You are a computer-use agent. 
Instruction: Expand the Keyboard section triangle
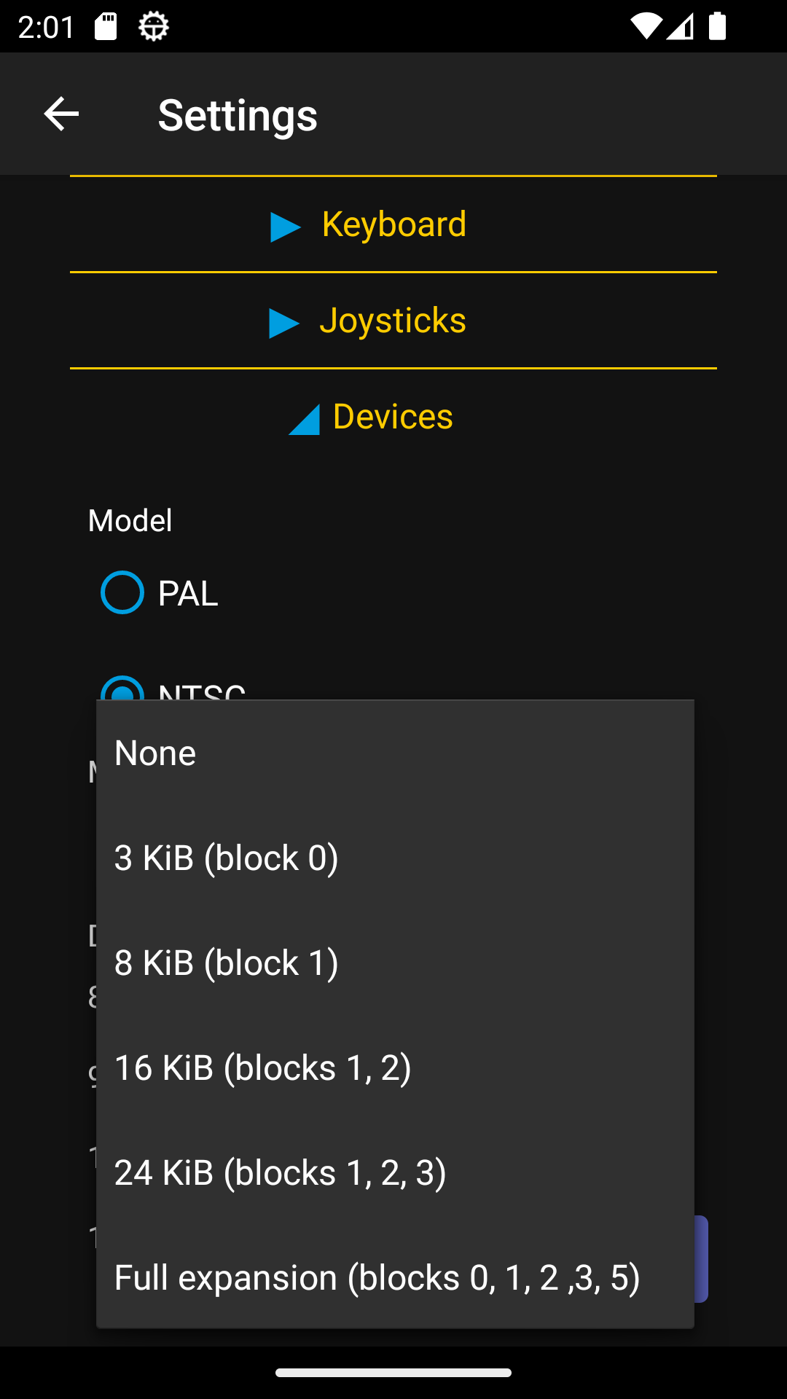tap(285, 227)
